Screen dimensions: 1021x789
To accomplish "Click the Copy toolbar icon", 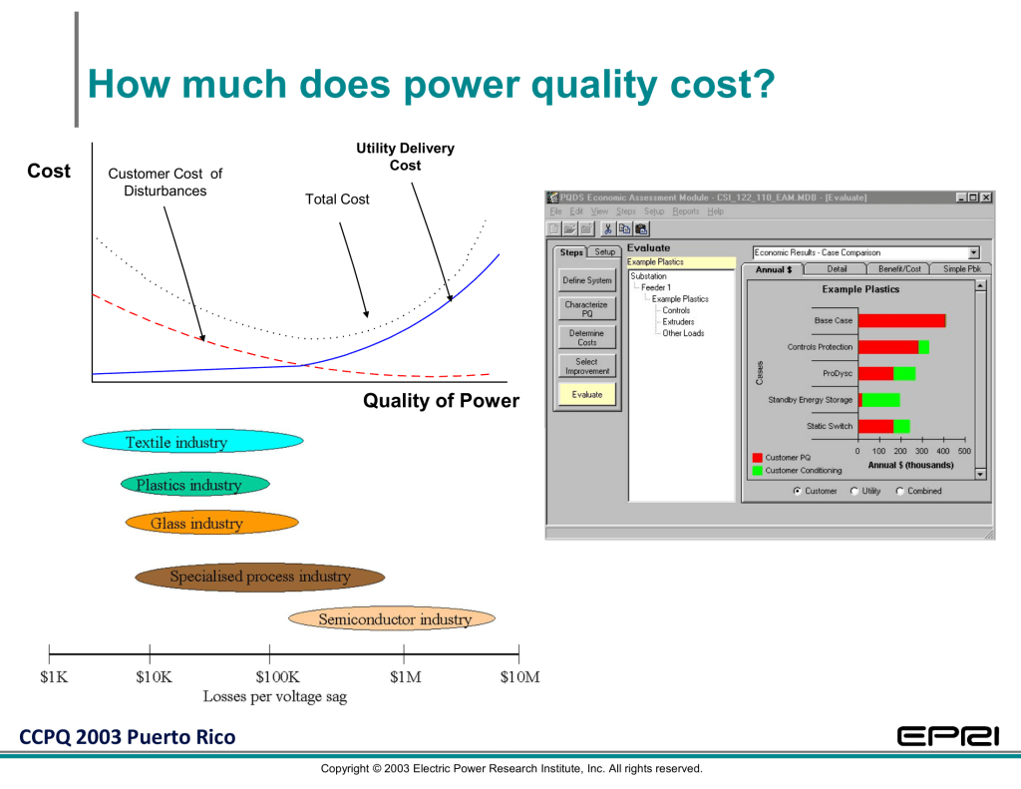I will click(623, 228).
